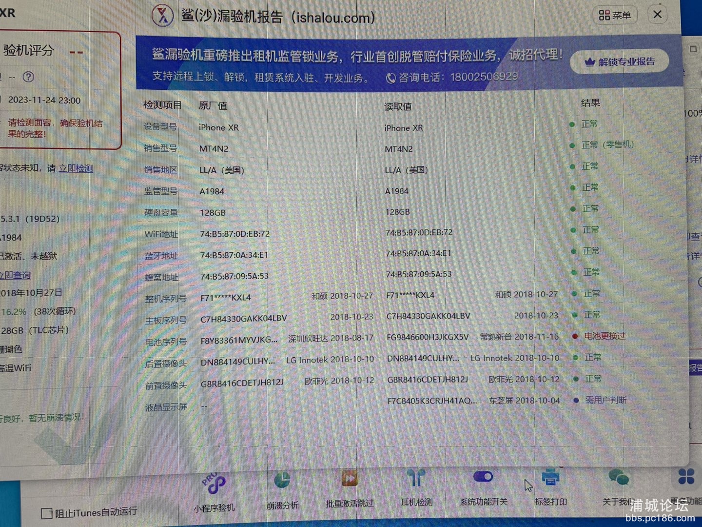Select the 监管型号 row label
The height and width of the screenshot is (527, 702).
161,191
